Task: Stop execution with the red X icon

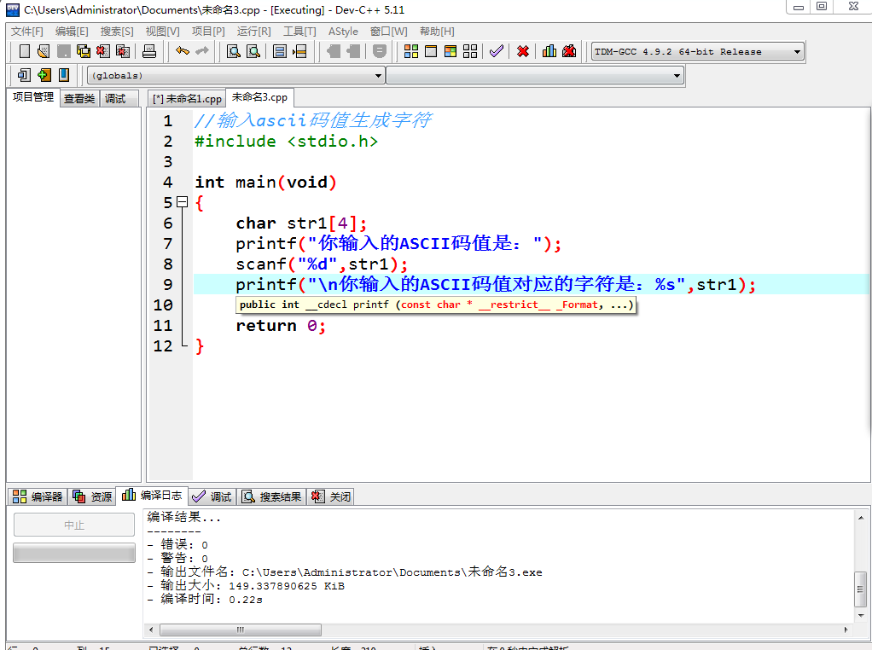Action: point(523,52)
